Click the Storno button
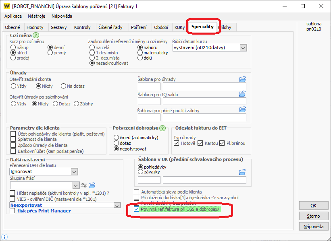Viewport: 331px width, 241px height. [x=314, y=216]
